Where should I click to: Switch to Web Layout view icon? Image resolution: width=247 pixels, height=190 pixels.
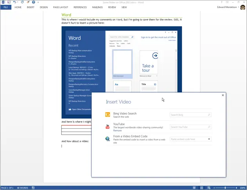coord(209,188)
